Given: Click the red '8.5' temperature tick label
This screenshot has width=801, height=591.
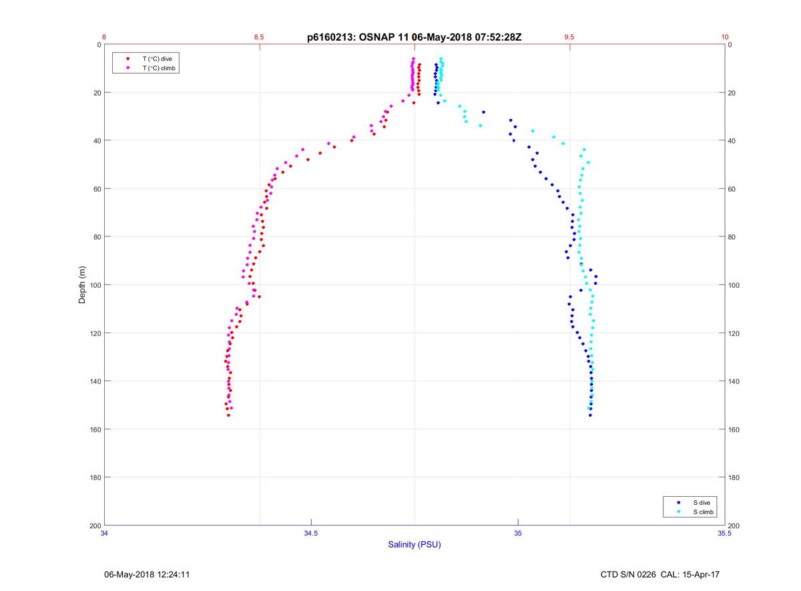Looking at the screenshot, I should click(259, 37).
